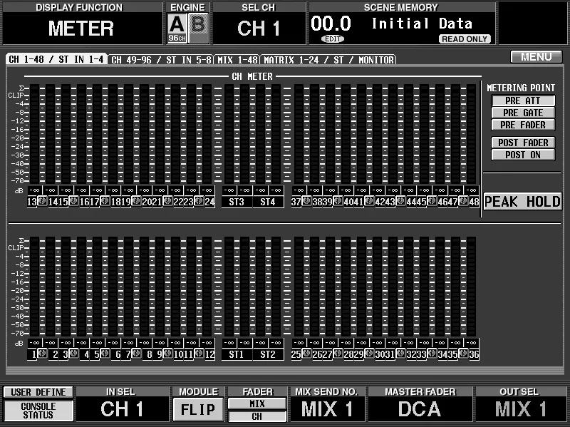Click the pair icon between channels 1 and 2
570x427 pixels.
point(43,353)
